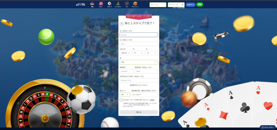
Task: Open the スポーツ soccer ball icon
Action: tap(110, 4)
